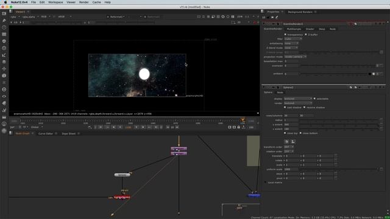Toggle the close bottom checkbox
Viewport: 390px width, 219px height.
pyautogui.click(x=300, y=133)
